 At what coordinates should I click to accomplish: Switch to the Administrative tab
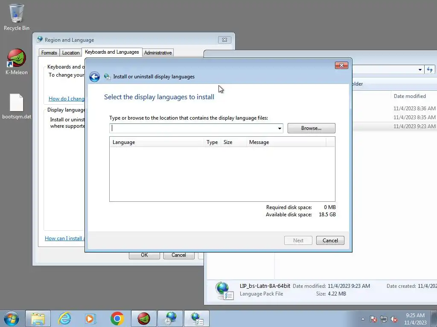coord(158,53)
